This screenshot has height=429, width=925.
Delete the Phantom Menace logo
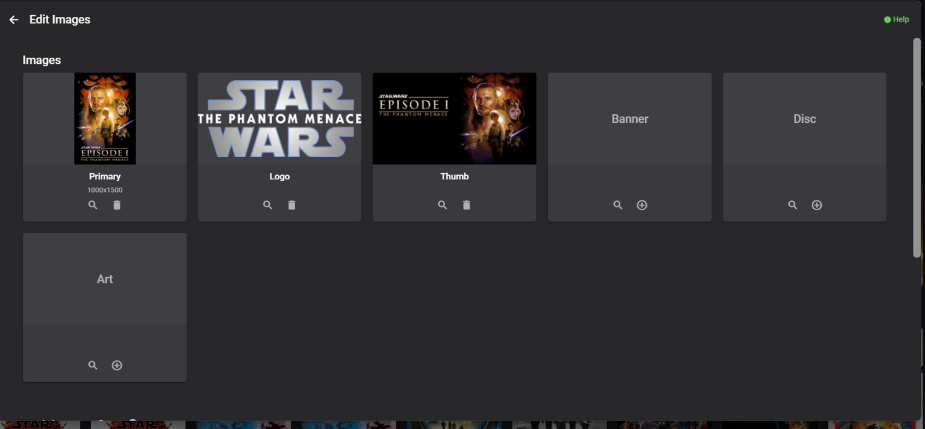point(291,205)
